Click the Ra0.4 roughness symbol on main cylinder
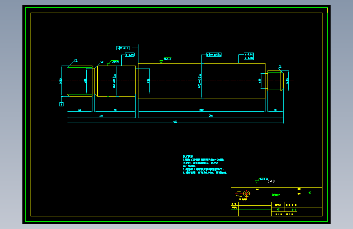 pos(165,60)
